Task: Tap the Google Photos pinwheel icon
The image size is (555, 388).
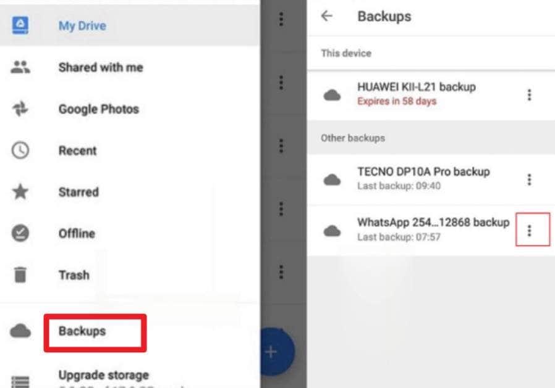Action: pos(20,109)
